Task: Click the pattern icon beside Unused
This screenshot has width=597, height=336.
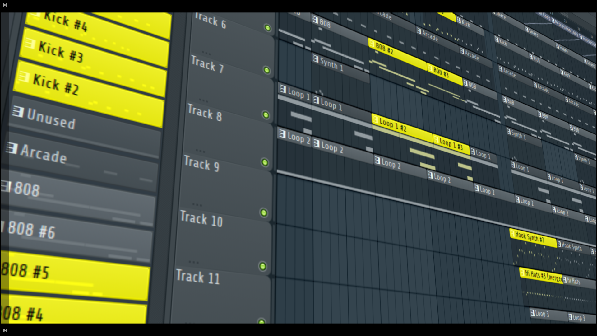Action: click(18, 112)
